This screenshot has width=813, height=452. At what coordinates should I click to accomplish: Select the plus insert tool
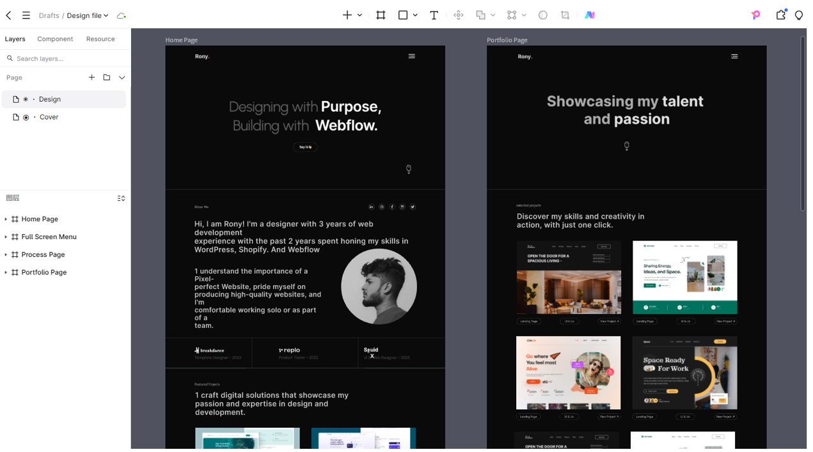point(347,15)
